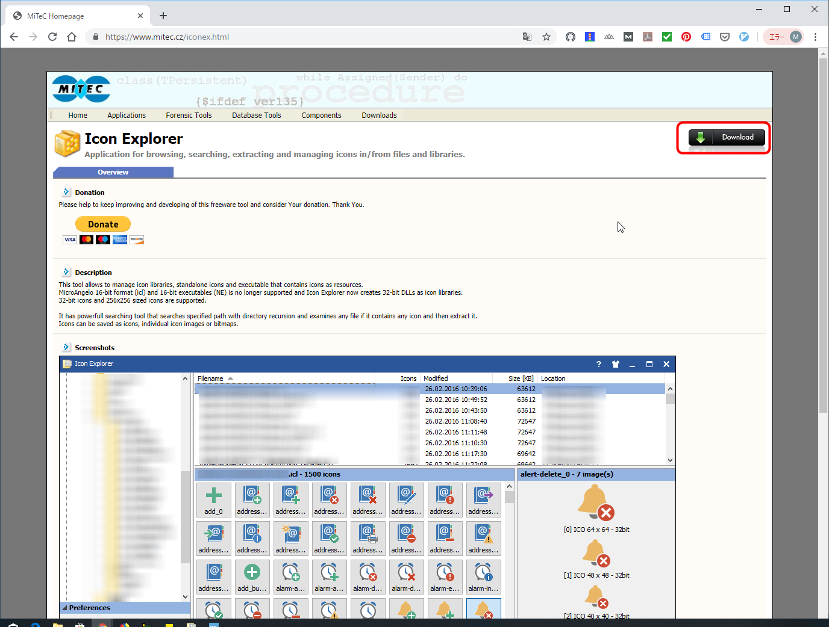Open the Home menu item

78,116
